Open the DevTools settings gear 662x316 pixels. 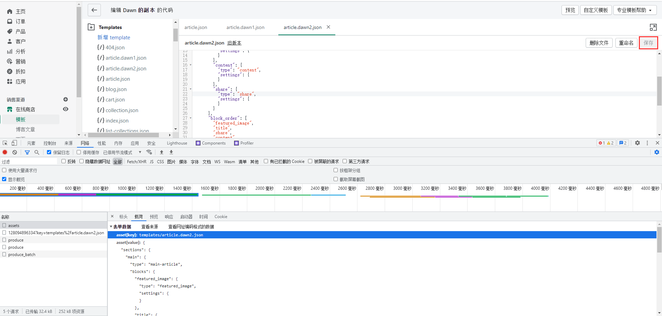[x=637, y=143]
